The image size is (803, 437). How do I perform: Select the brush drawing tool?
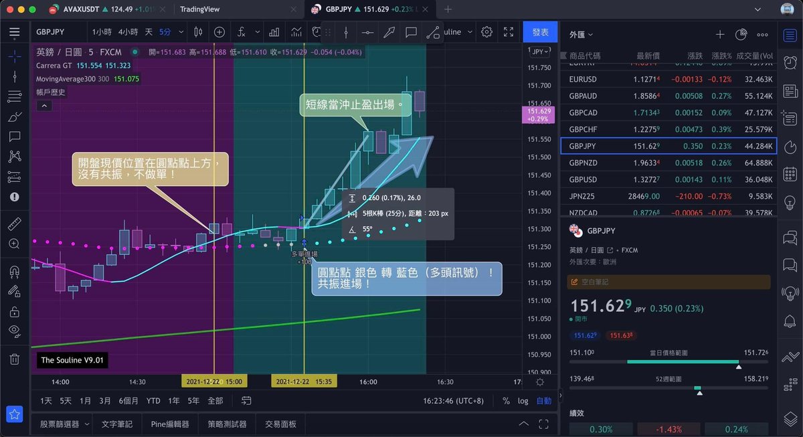click(15, 117)
